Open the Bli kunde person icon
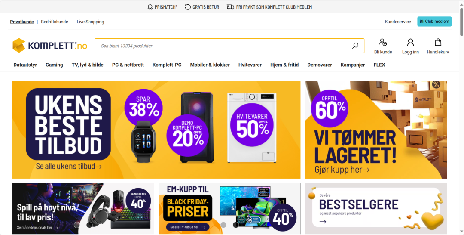This screenshot has width=464, height=235. point(383,42)
